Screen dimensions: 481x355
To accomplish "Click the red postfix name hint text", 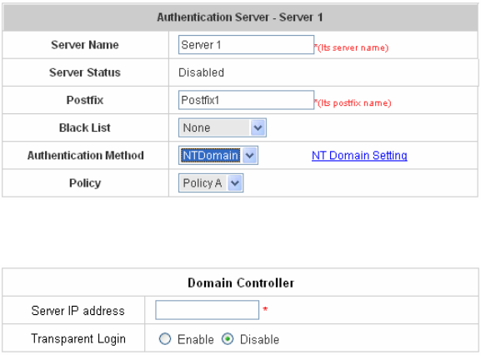I will point(353,103).
